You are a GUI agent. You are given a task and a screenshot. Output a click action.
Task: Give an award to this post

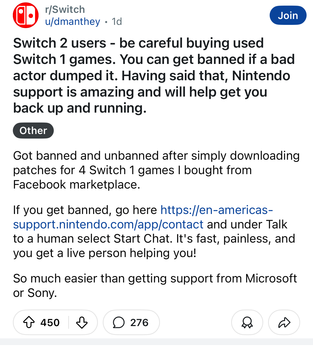click(247, 322)
